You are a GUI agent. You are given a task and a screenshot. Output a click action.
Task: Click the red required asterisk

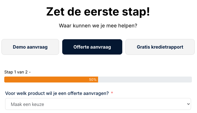(112, 93)
